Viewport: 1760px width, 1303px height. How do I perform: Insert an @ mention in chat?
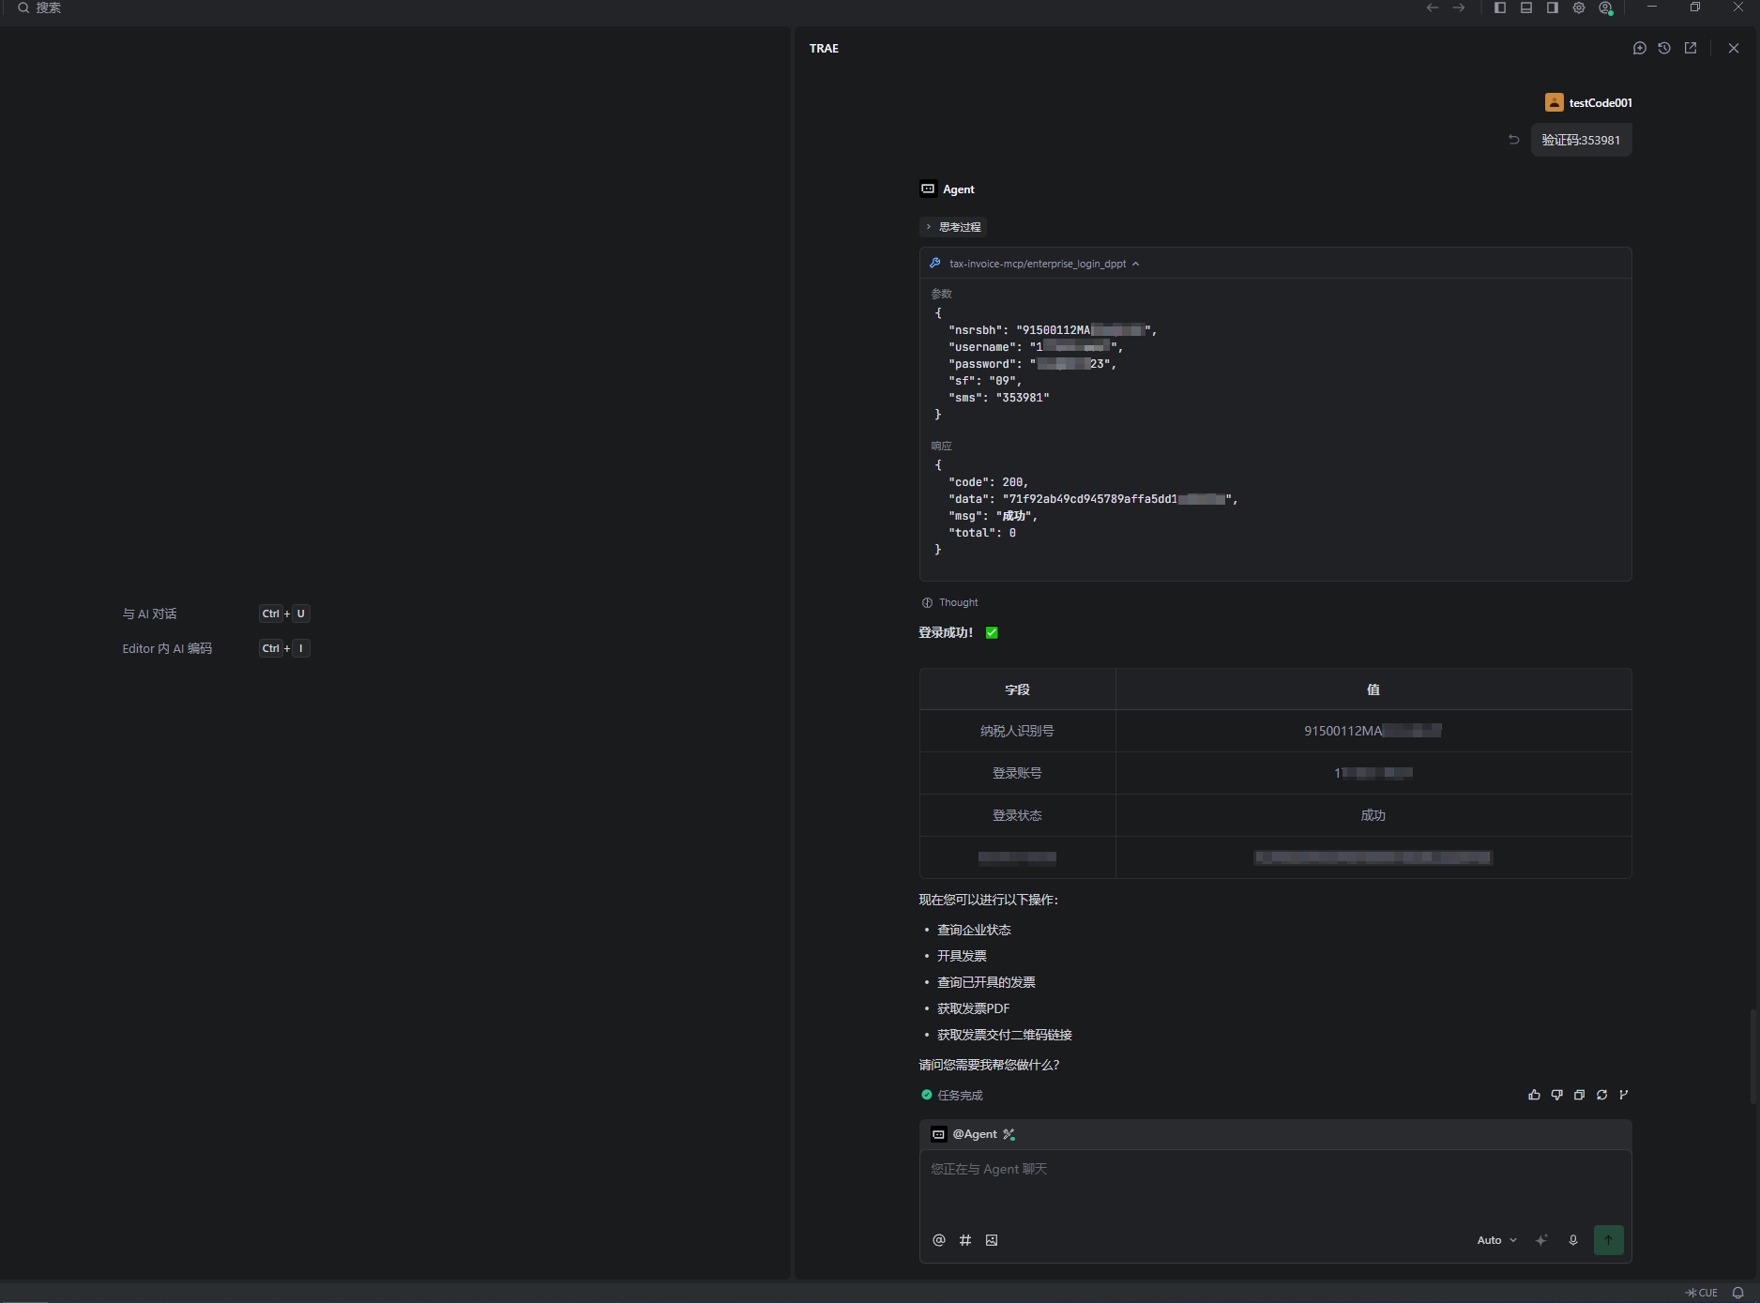click(x=939, y=1240)
